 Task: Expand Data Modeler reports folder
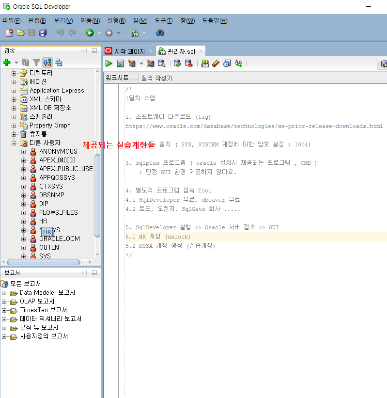tap(4, 293)
